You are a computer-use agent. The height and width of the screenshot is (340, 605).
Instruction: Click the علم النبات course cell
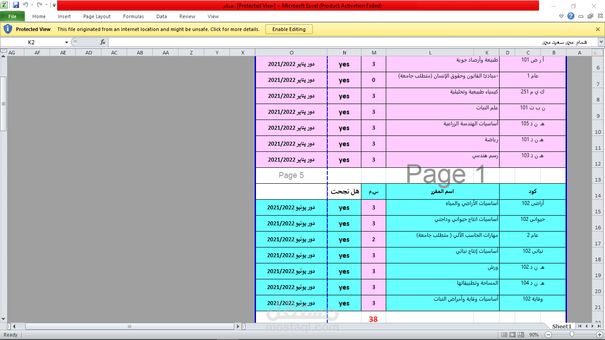click(x=442, y=112)
